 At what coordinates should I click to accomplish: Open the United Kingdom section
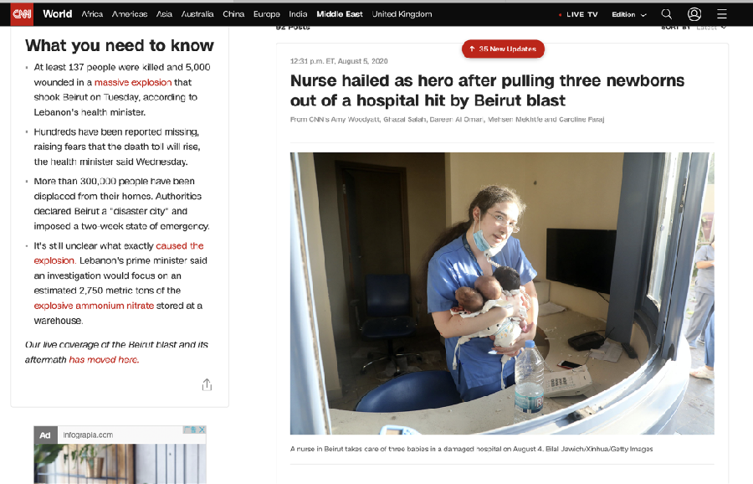tap(402, 14)
